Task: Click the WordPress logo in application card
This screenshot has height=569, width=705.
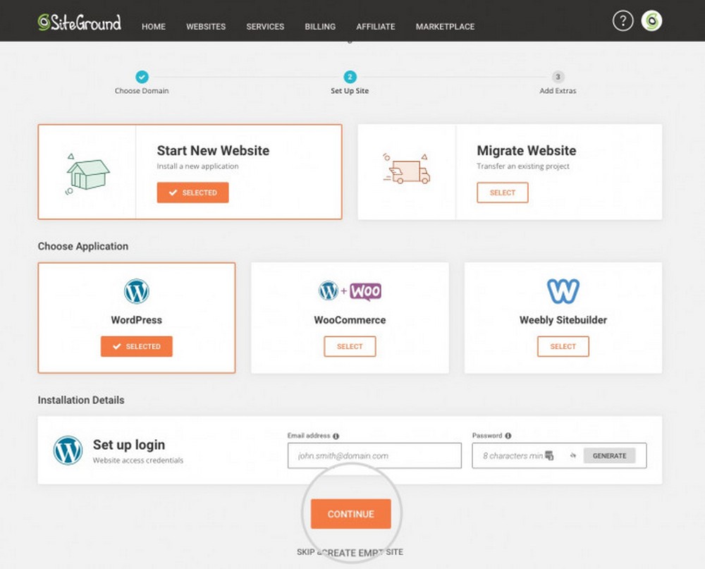Action: (137, 291)
